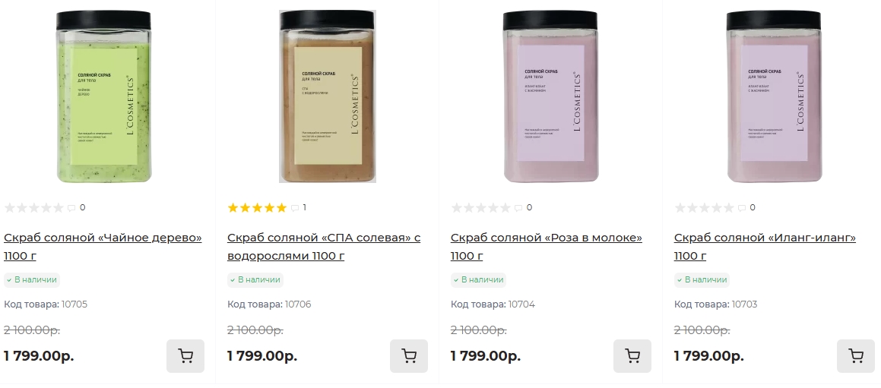Click the brown SPA seaweed scrub image
881x388 pixels.
[328, 96]
